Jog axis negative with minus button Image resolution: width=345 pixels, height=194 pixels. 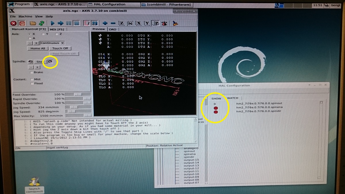30,43
